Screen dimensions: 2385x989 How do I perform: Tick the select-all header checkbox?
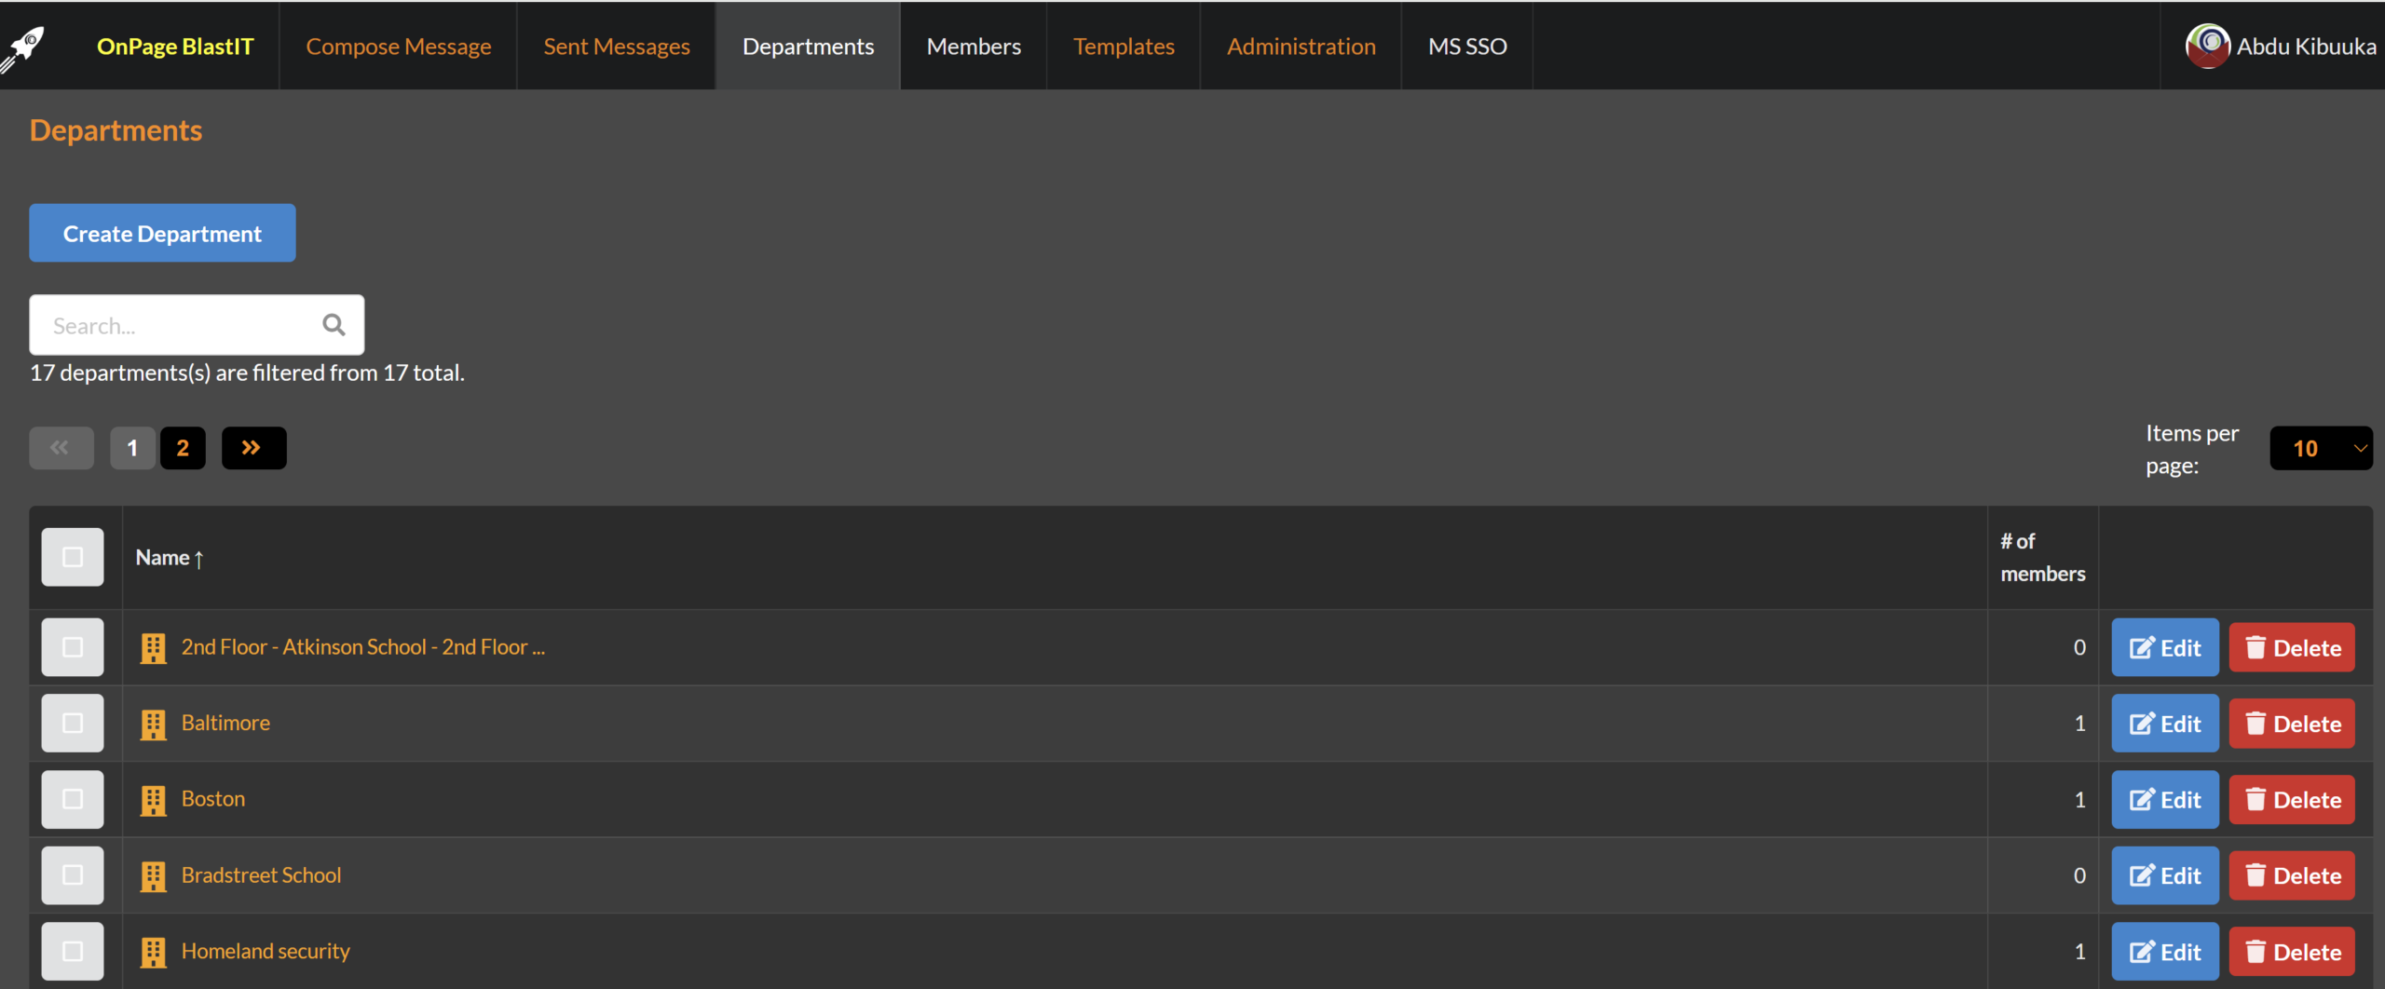point(73,557)
